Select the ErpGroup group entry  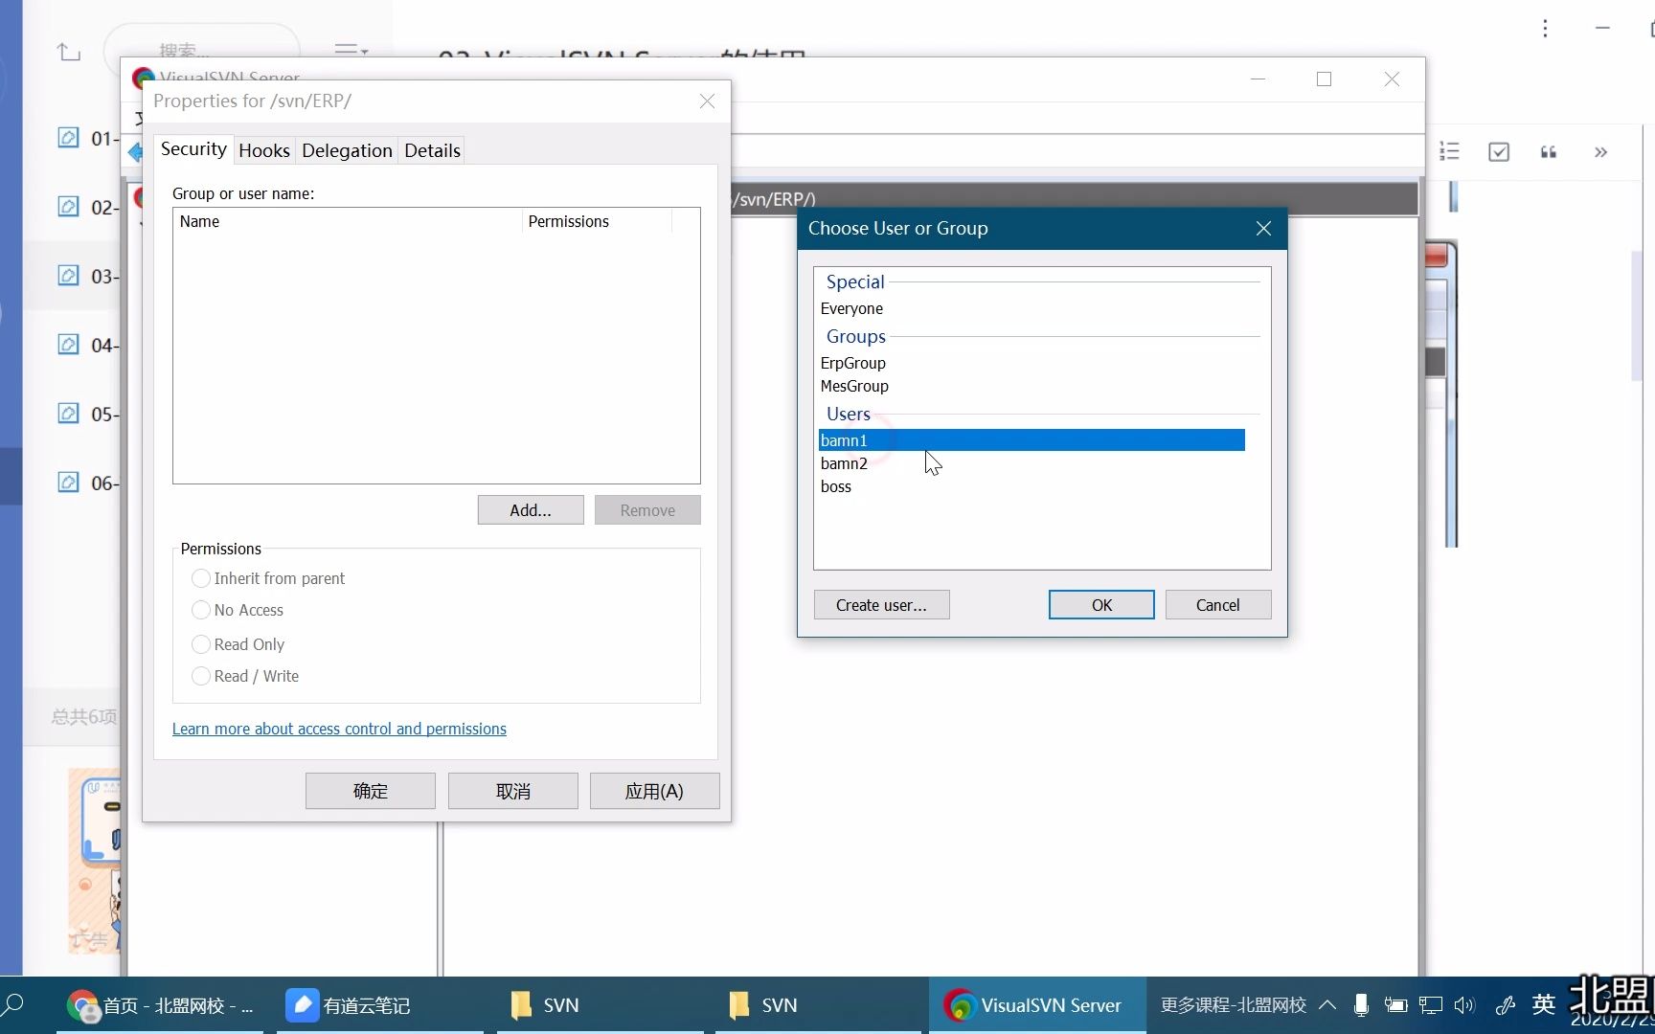(x=852, y=363)
